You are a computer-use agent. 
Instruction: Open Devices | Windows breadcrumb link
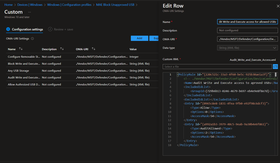point(30,5)
